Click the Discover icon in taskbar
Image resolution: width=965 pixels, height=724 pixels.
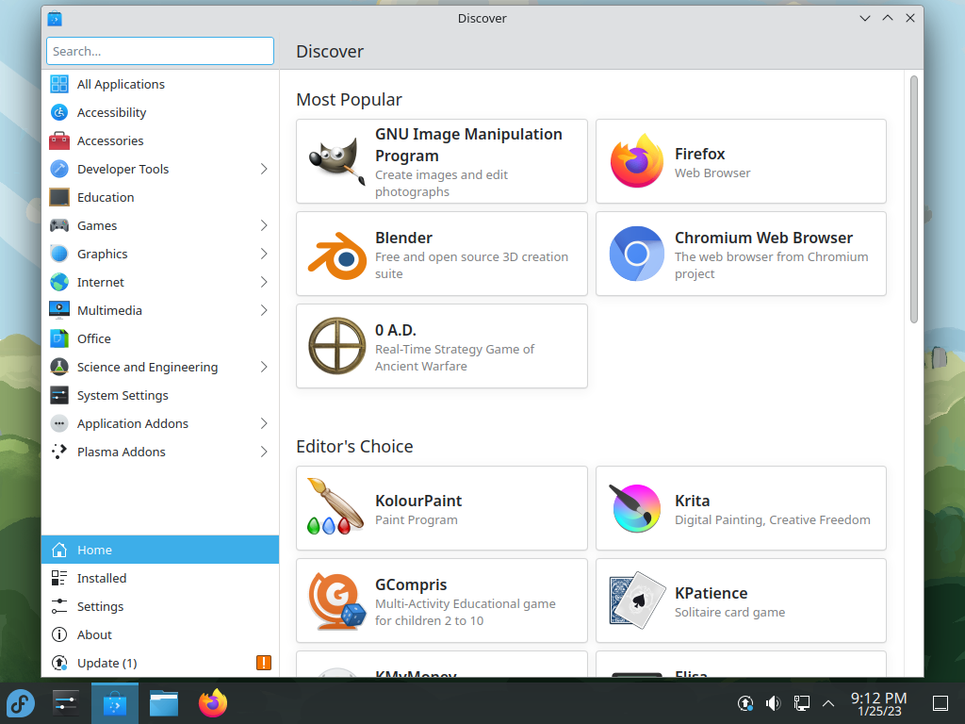(x=114, y=703)
